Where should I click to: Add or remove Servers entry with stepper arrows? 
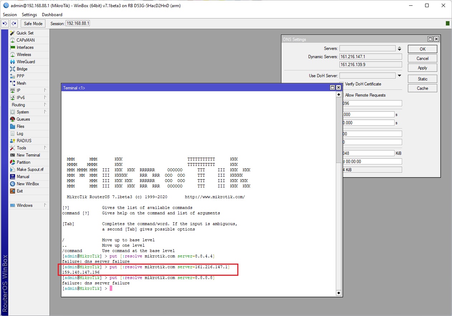[400, 48]
